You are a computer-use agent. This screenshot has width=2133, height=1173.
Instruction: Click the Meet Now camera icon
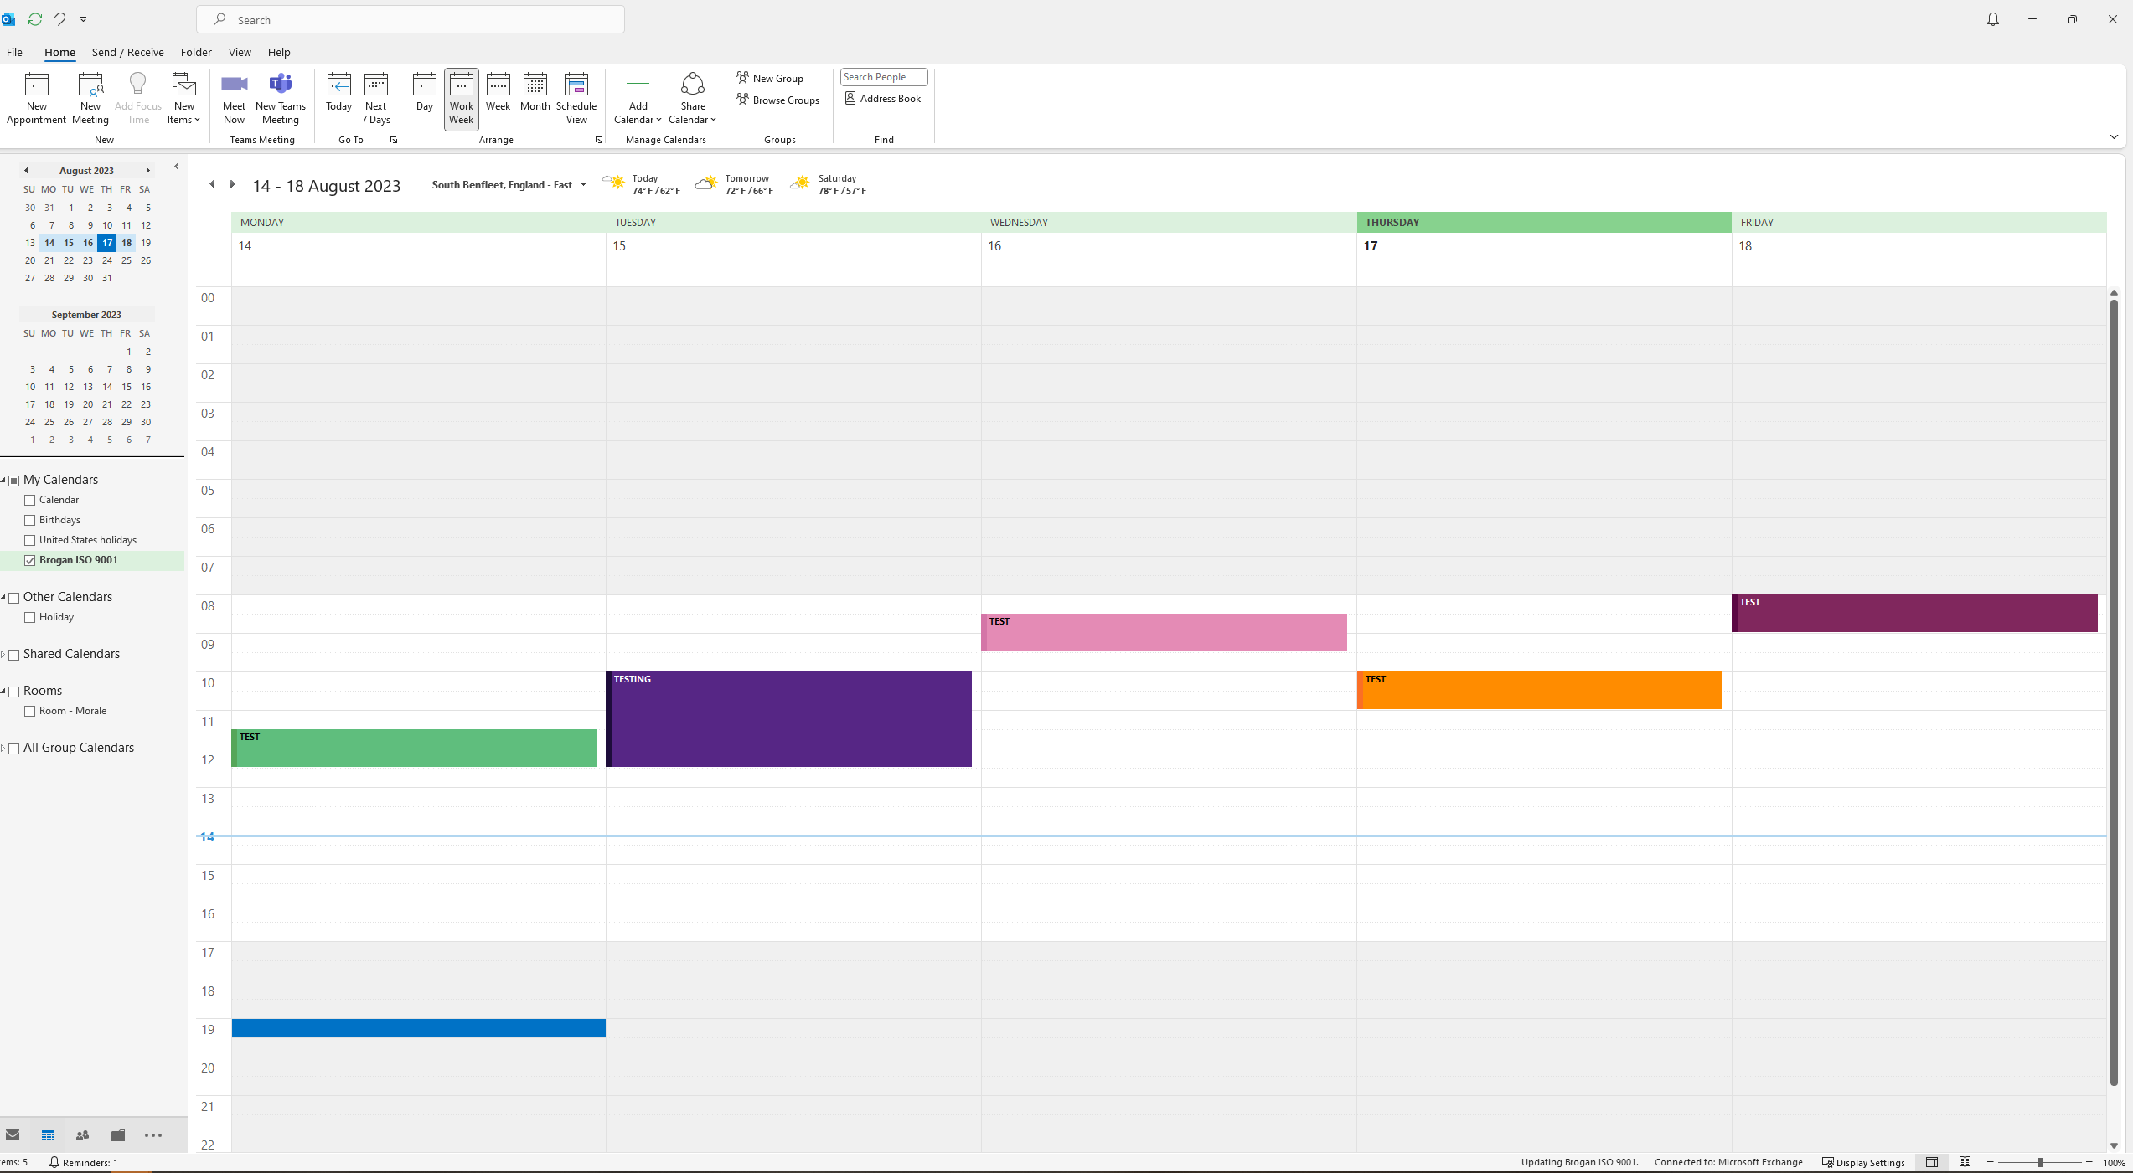(x=234, y=85)
